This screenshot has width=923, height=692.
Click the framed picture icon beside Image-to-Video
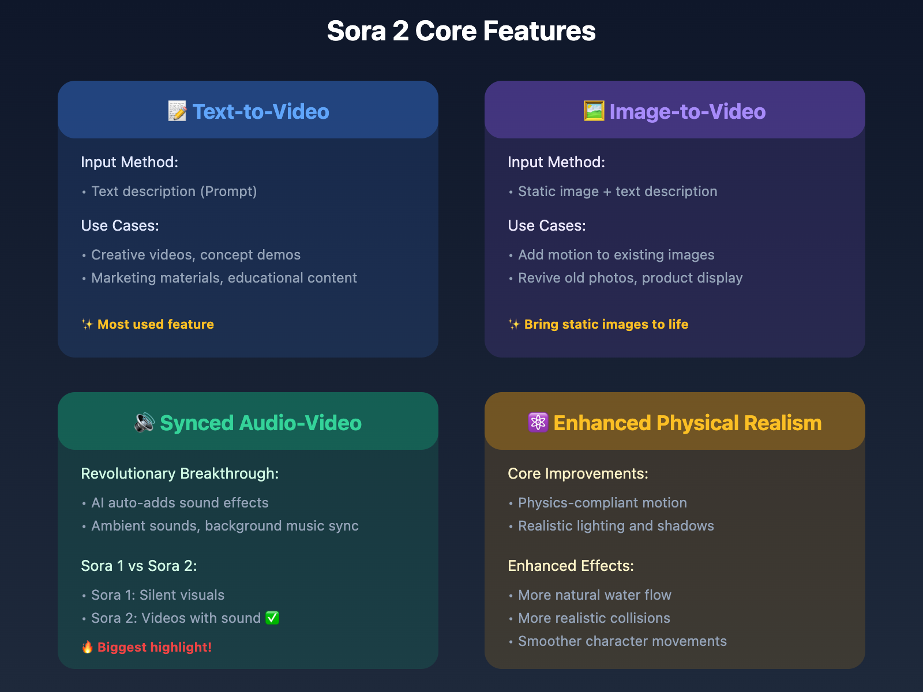coord(594,111)
